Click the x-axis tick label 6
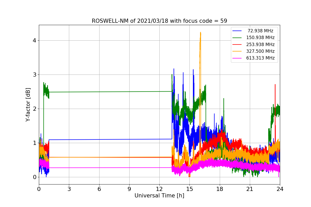Screen dimensions: 311x207 [99, 189]
